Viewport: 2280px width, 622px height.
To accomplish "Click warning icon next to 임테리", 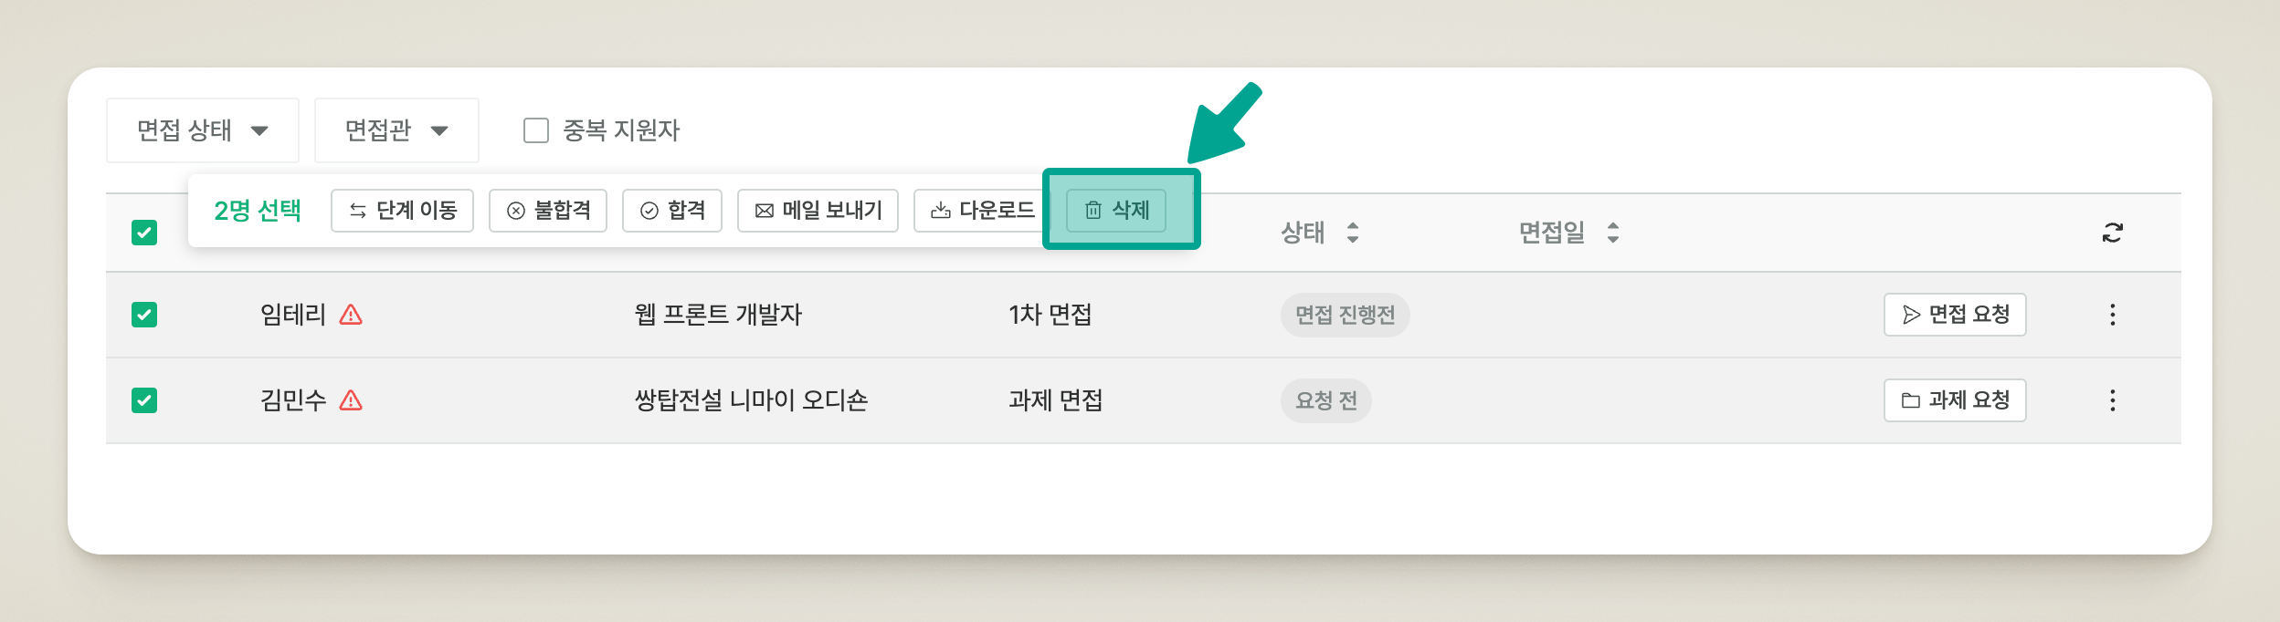I will 351,315.
